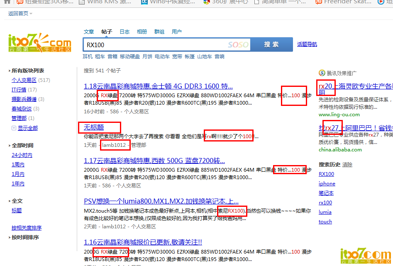Click the 电动车 hot keyword

162,57
